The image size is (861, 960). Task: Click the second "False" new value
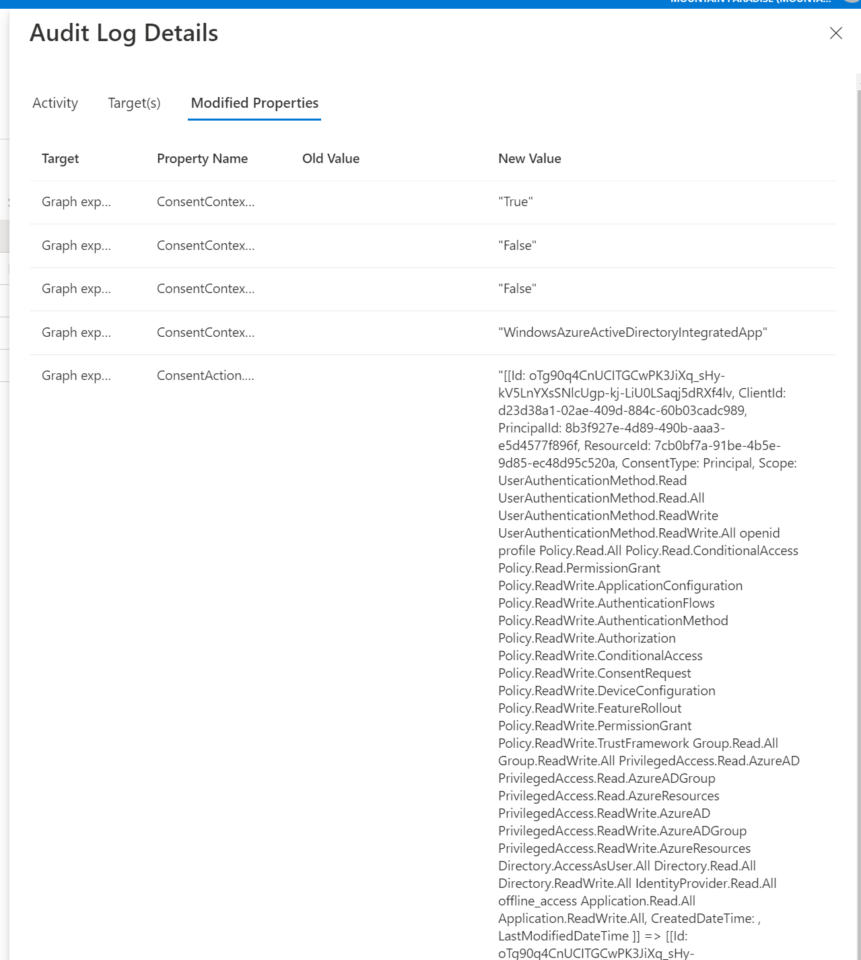click(x=517, y=288)
